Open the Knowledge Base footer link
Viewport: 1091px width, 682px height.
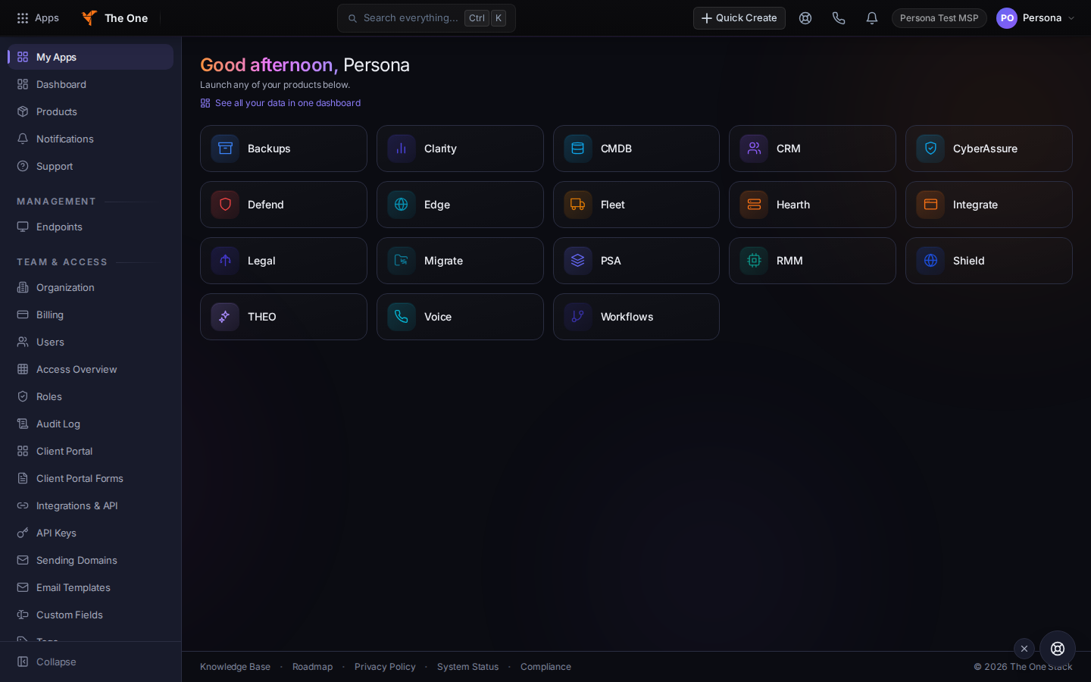pos(235,667)
